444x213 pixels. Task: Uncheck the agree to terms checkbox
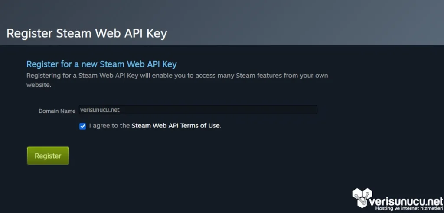click(83, 126)
